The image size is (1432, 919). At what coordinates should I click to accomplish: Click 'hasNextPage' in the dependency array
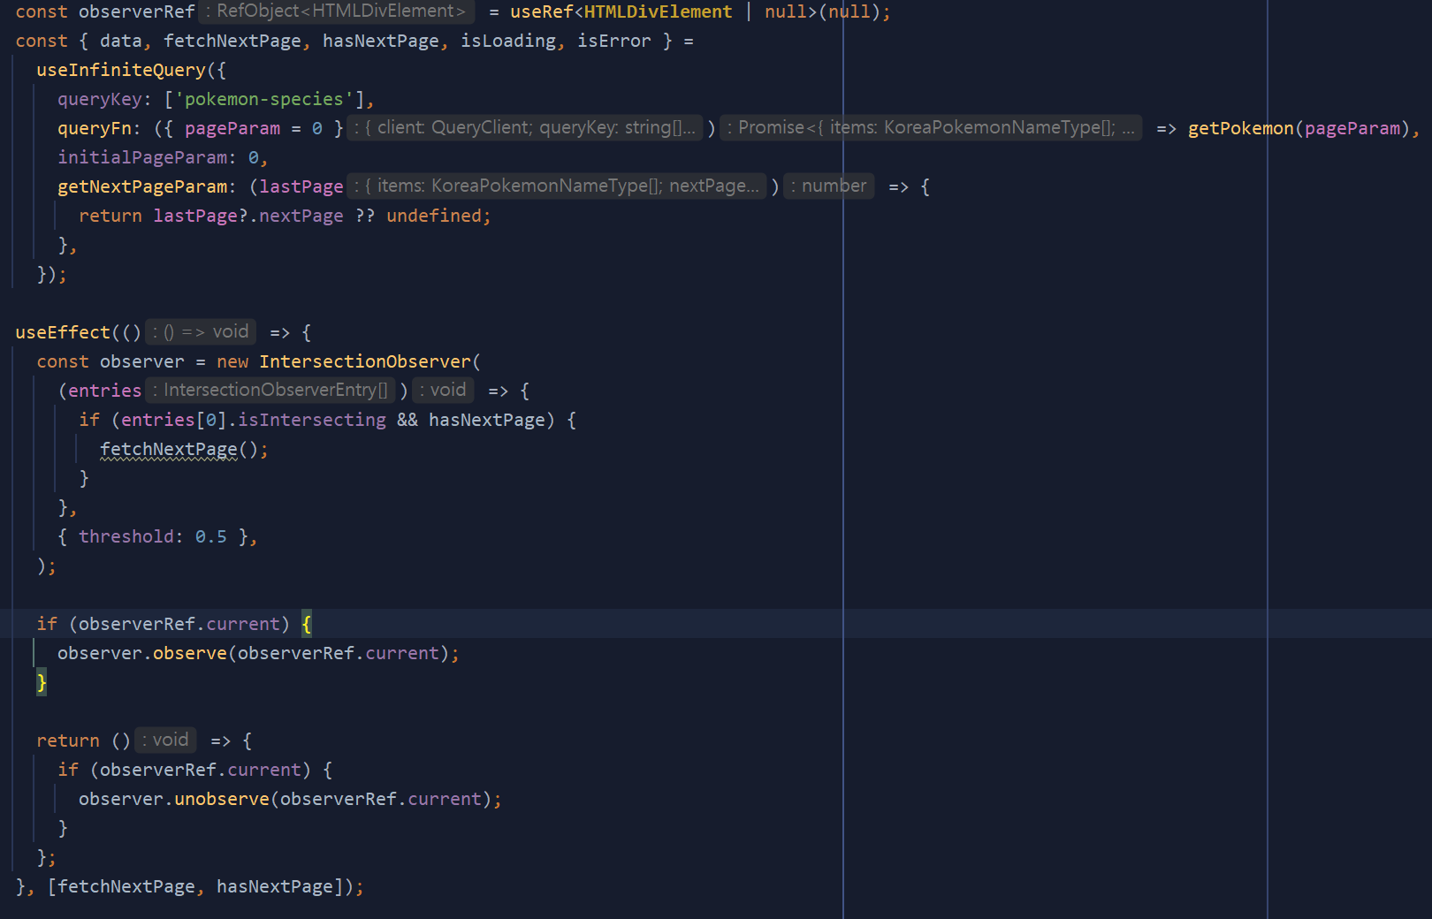275,886
